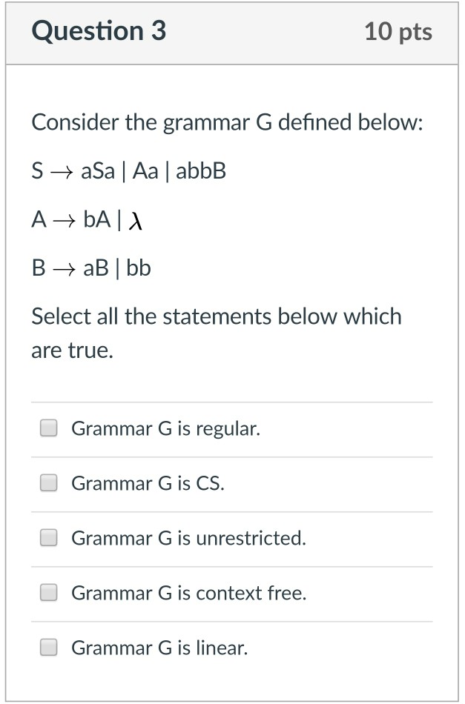Viewport: 465px width, 704px height.
Task: Check the 'Grammar G is CS' checkbox
Action: pyautogui.click(x=48, y=482)
